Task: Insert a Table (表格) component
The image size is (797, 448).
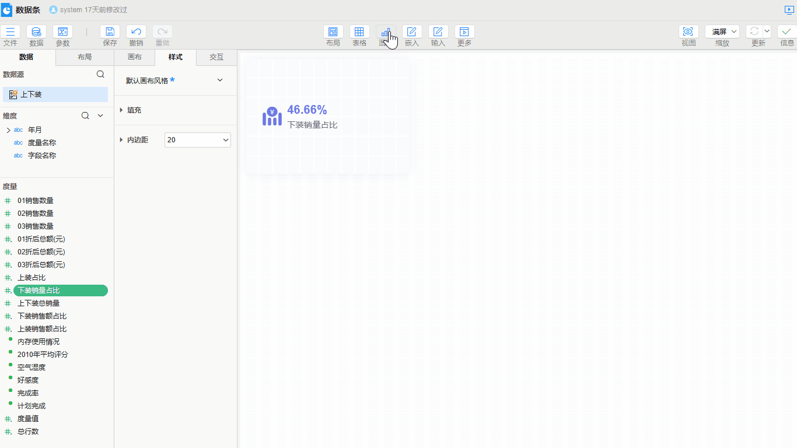Action: [x=359, y=32]
